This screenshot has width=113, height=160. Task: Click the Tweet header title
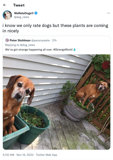19,5
